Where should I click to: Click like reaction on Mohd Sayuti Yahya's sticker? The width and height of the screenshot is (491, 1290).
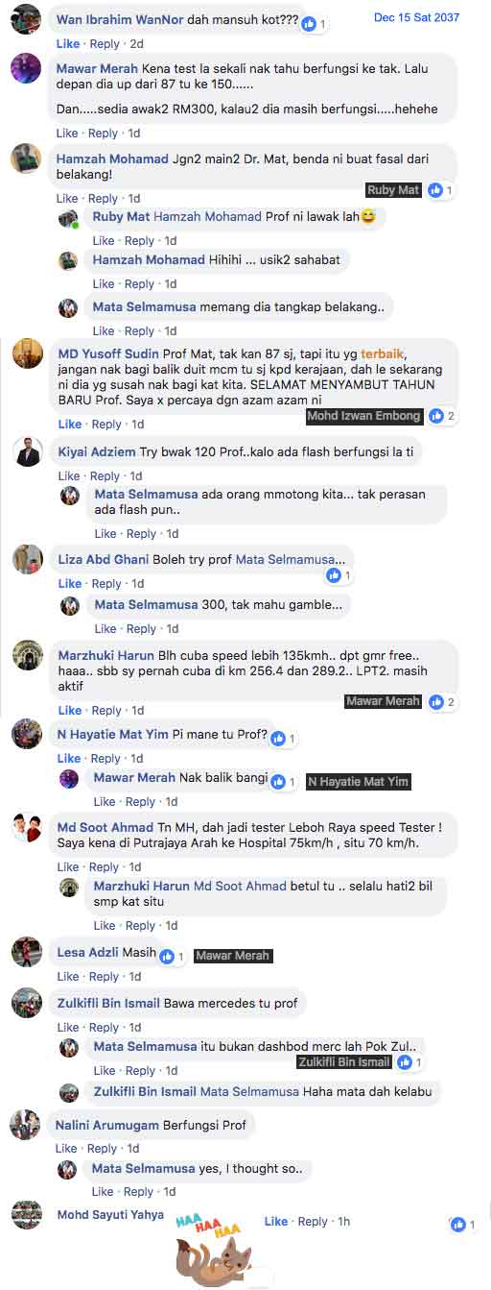(x=463, y=1225)
